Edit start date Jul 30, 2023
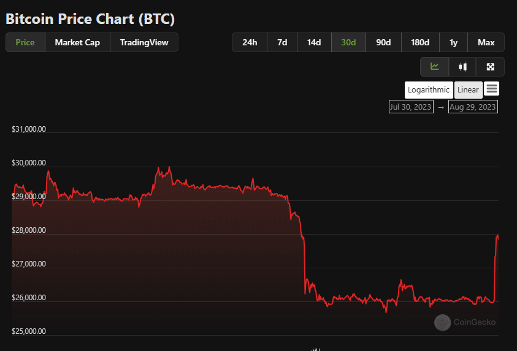This screenshot has height=351, width=517. click(x=411, y=107)
